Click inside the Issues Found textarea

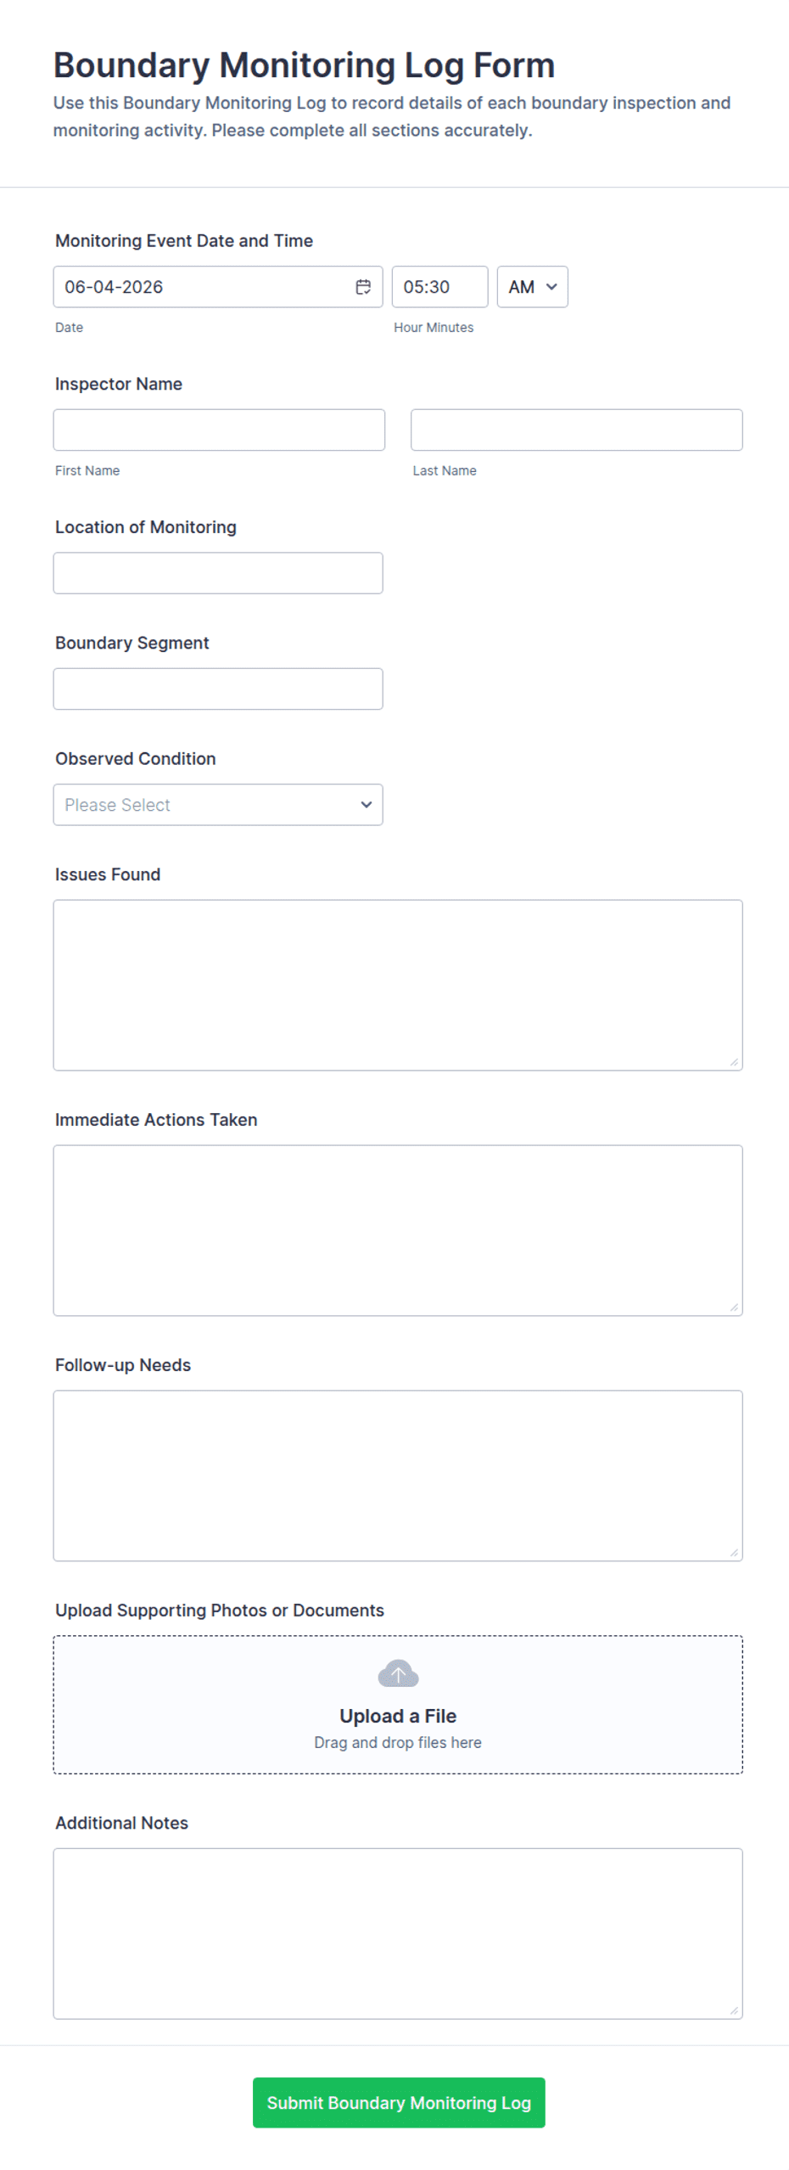(398, 986)
